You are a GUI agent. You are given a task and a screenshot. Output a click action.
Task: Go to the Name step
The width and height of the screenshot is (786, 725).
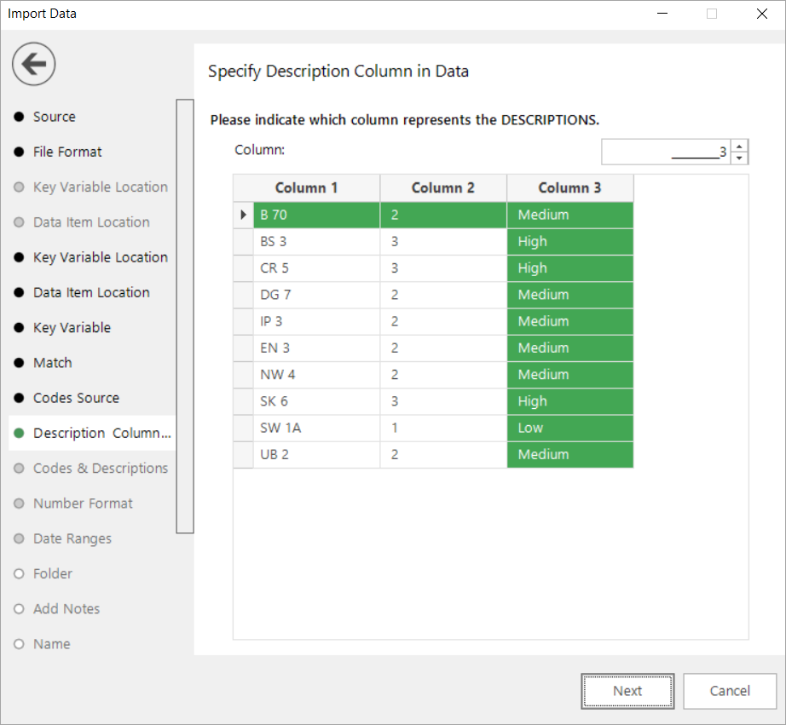click(x=52, y=644)
